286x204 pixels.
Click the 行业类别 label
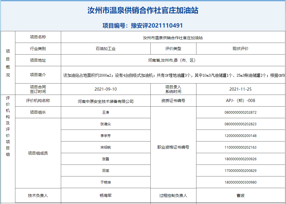pos(38,49)
